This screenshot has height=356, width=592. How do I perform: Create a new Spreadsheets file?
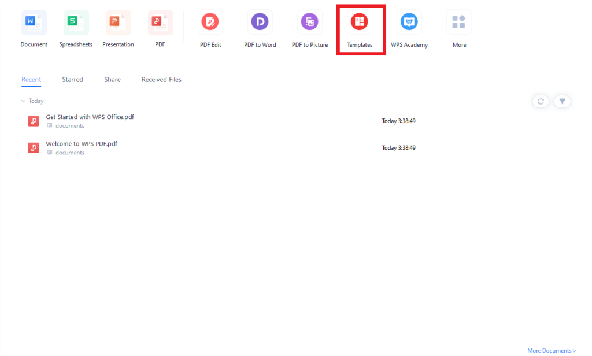(x=76, y=23)
